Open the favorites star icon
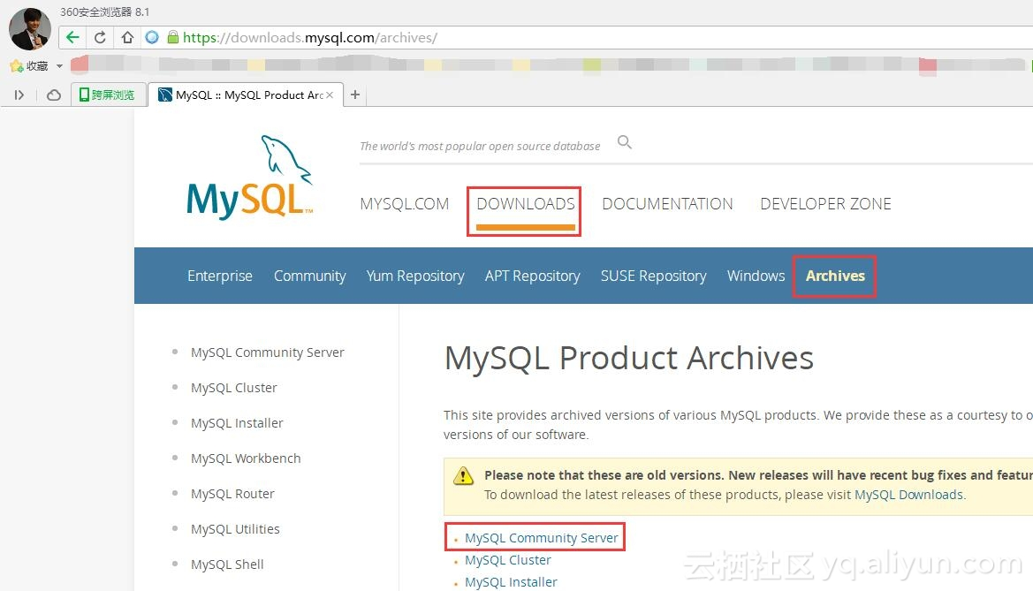This screenshot has width=1033, height=591. pyautogui.click(x=17, y=66)
